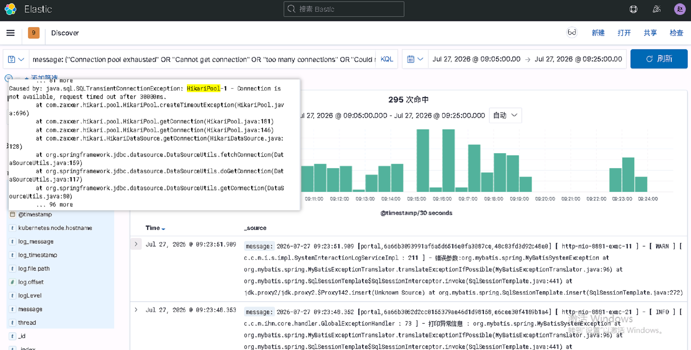The width and height of the screenshot is (691, 350).
Task: Select the log.file.path field
Action: (x=34, y=268)
